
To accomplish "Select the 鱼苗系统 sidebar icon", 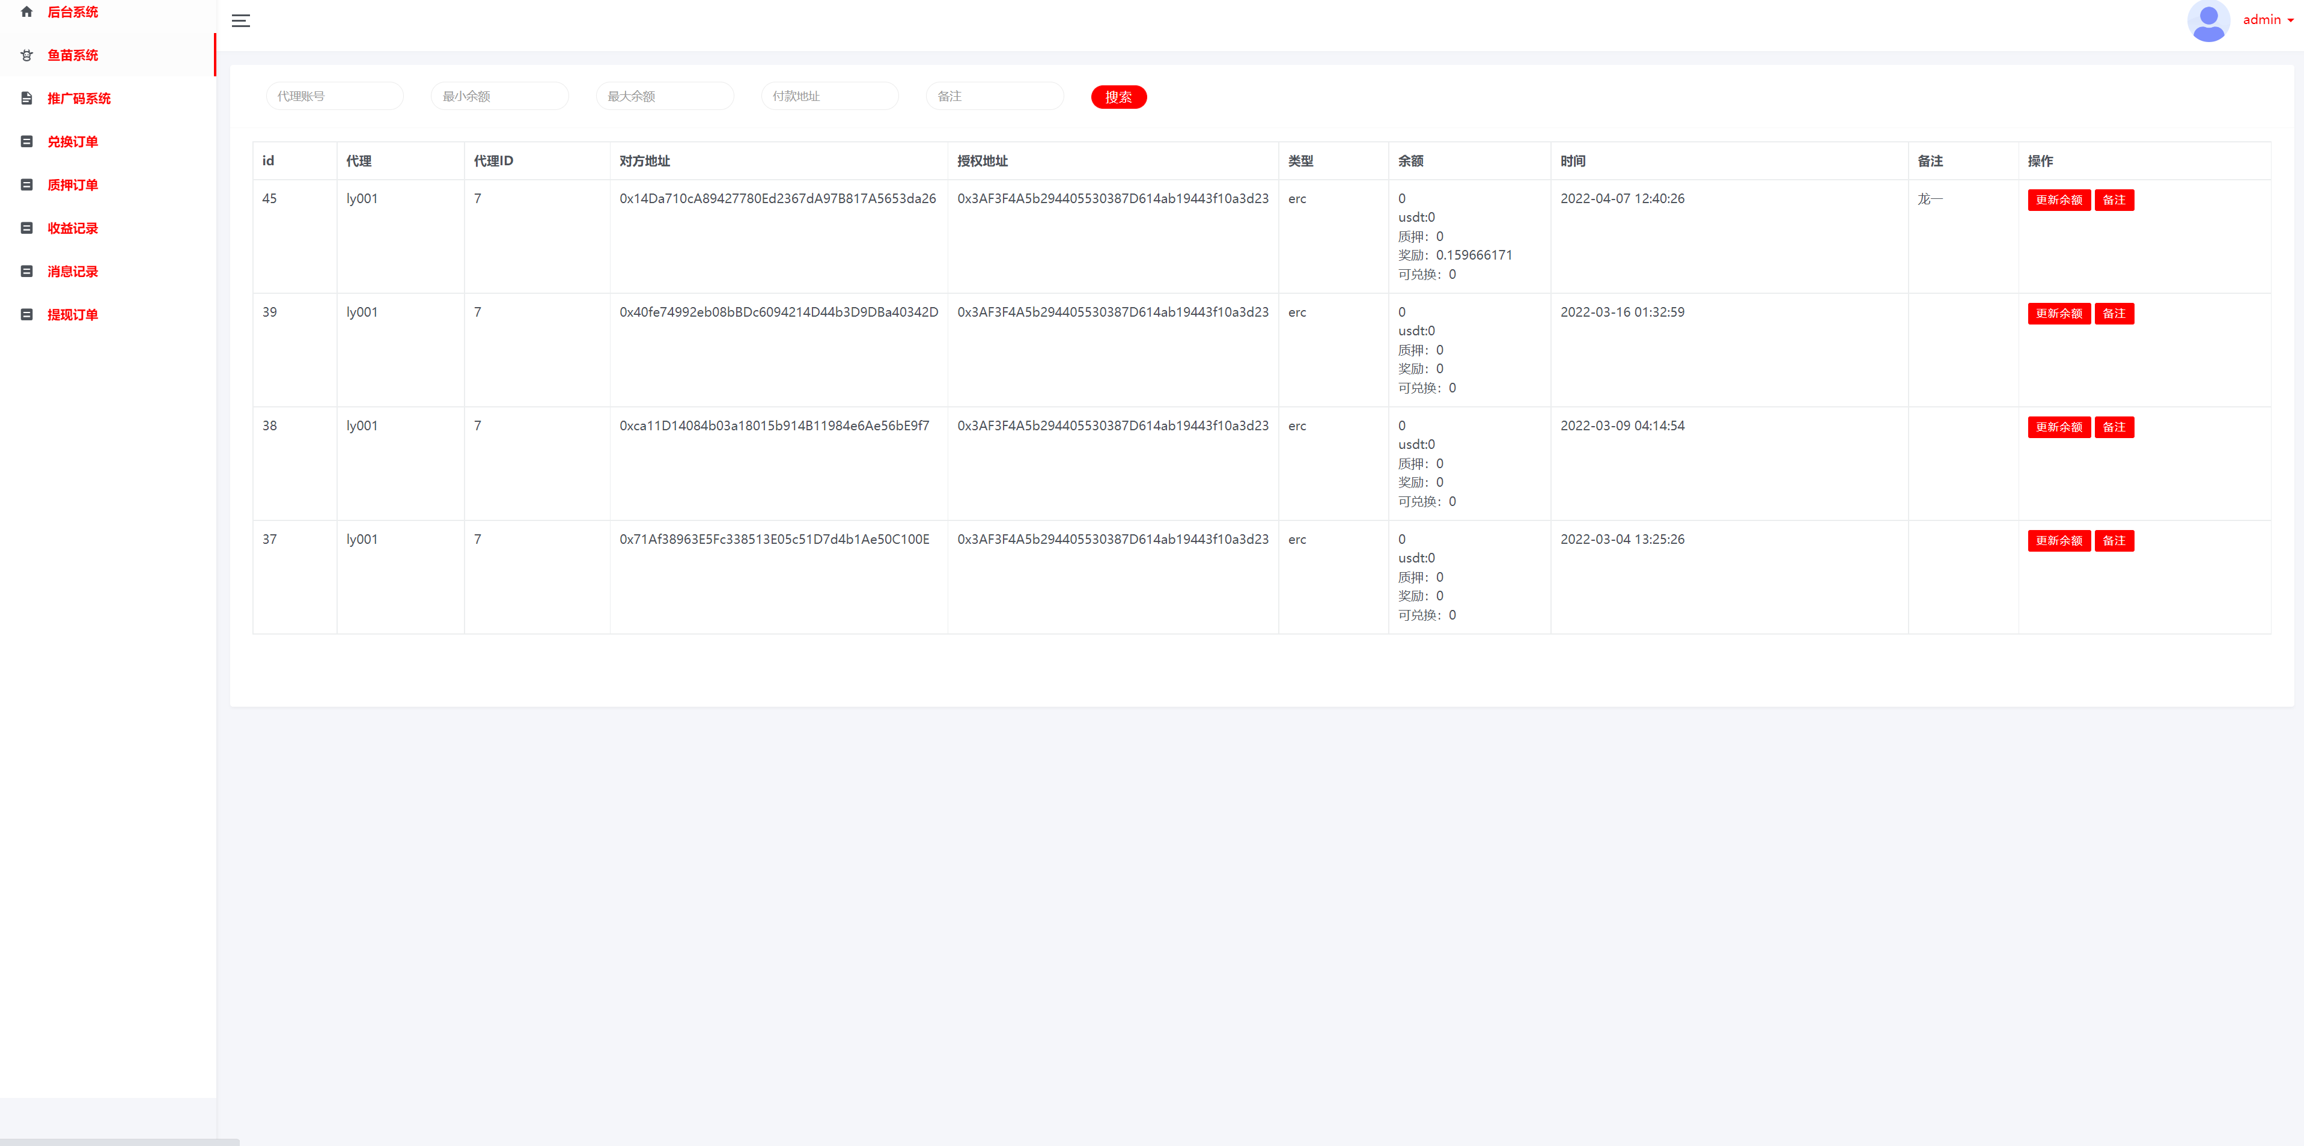I will pos(26,55).
